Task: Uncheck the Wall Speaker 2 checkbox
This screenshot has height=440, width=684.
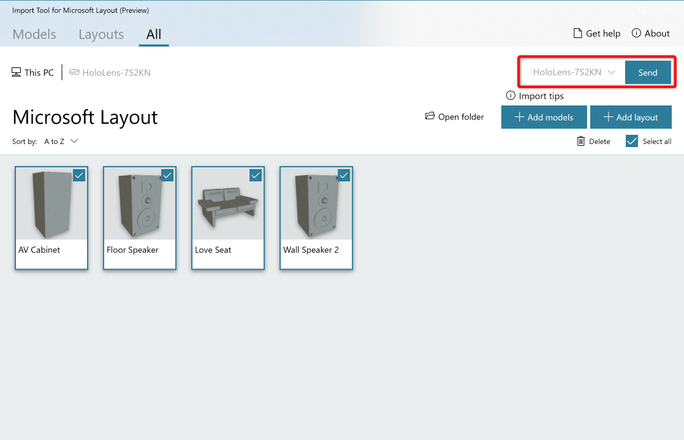Action: (344, 175)
